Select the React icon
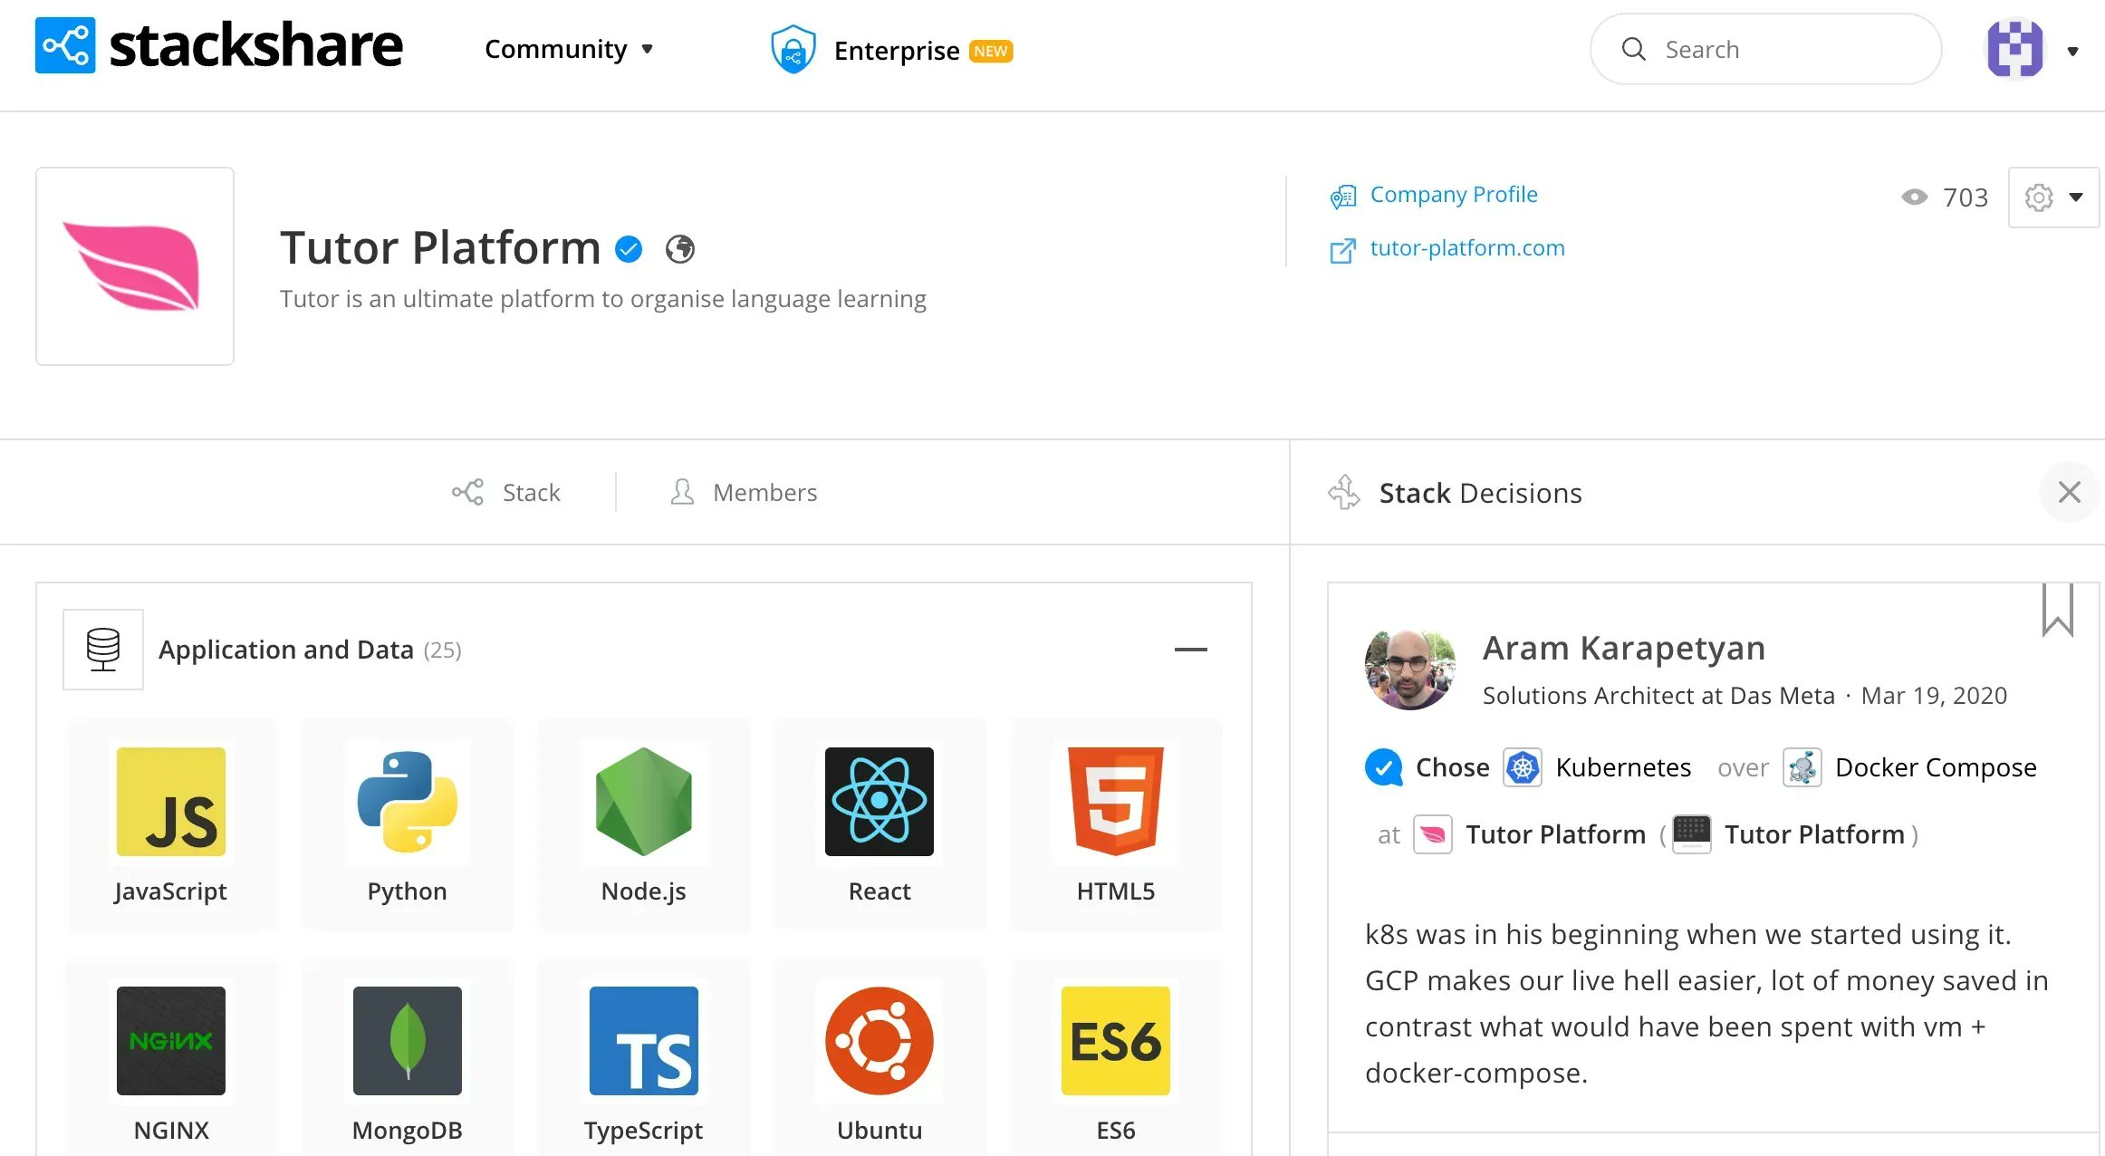The image size is (2105, 1156). (879, 802)
